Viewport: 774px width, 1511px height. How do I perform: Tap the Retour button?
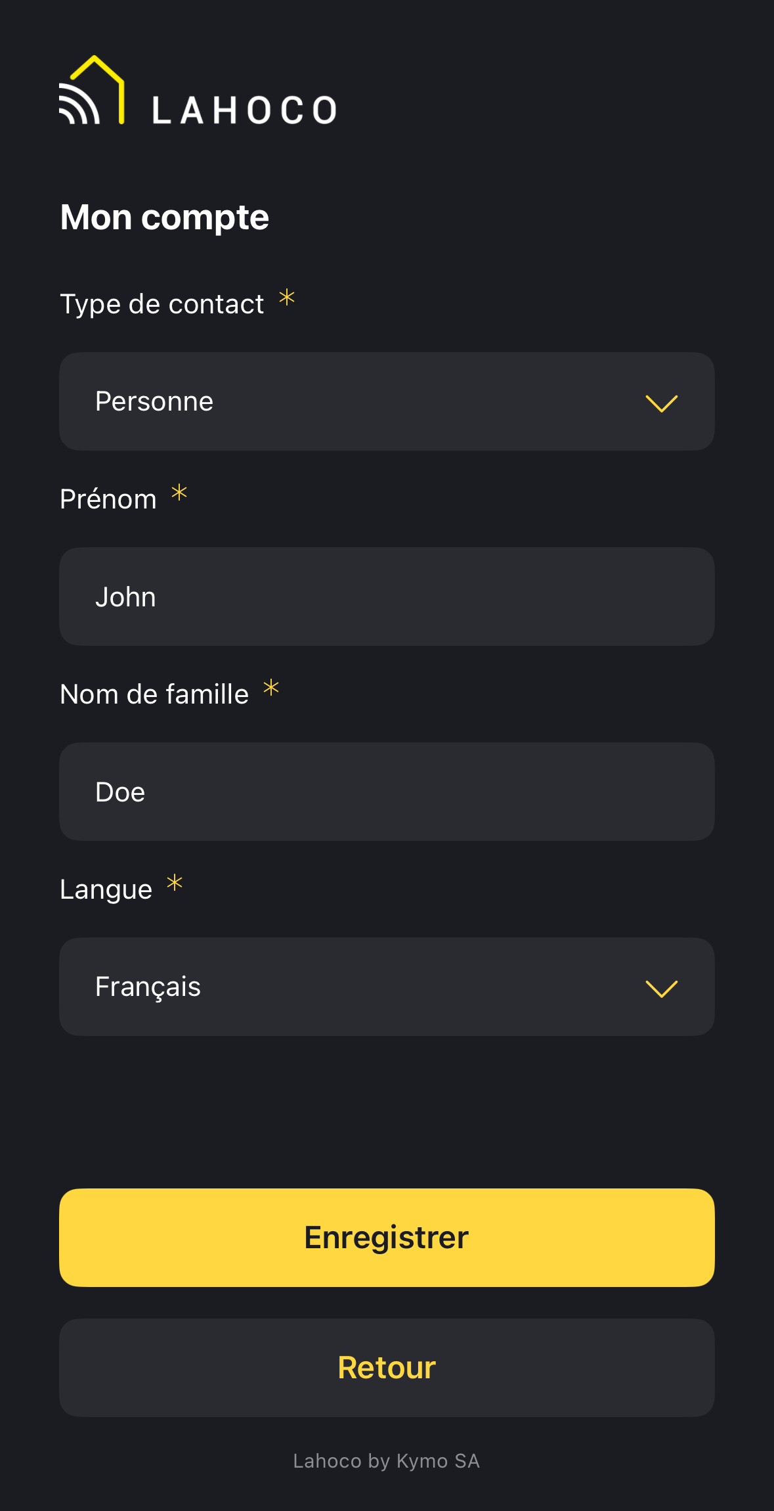click(387, 1368)
